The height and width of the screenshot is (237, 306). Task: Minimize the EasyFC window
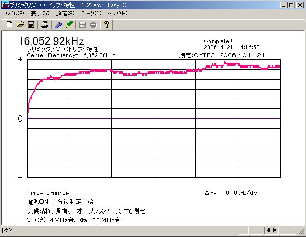(x=284, y=5)
